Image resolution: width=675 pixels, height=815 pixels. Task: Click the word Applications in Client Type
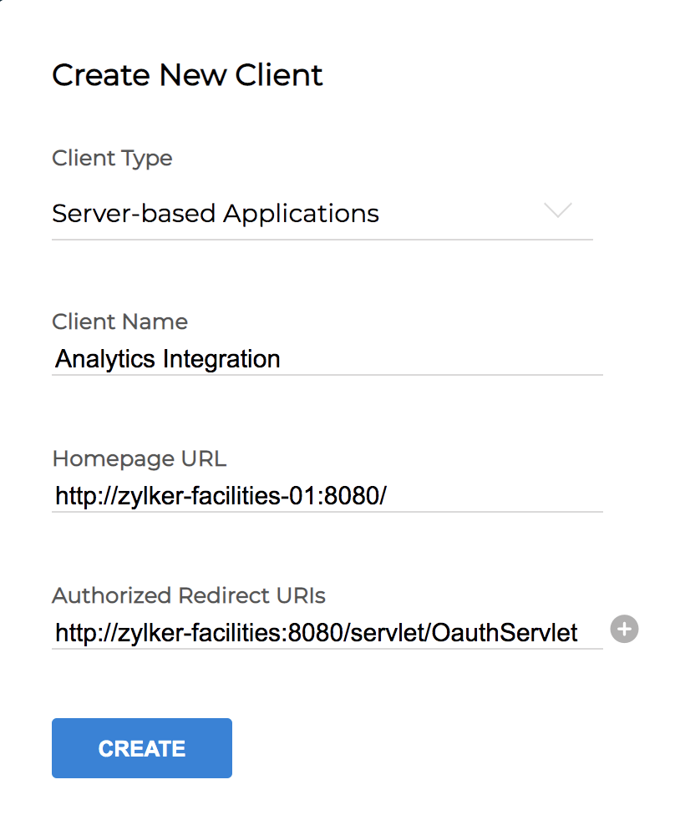pyautogui.click(x=301, y=214)
